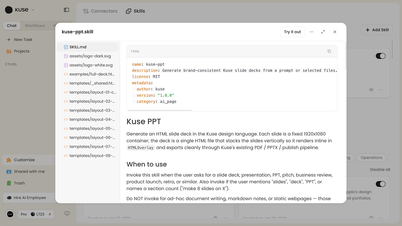Image resolution: width=402 pixels, height=226 pixels.
Task: Open more options on top skill card
Action: coord(381,90)
